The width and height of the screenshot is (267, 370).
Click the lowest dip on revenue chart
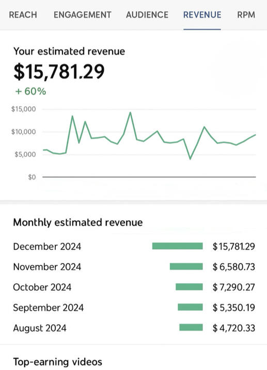click(x=190, y=159)
